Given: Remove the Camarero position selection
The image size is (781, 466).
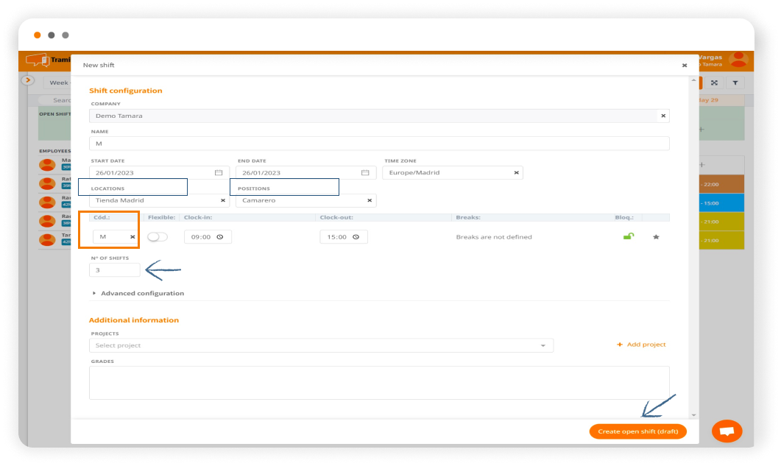Looking at the screenshot, I should coord(370,200).
